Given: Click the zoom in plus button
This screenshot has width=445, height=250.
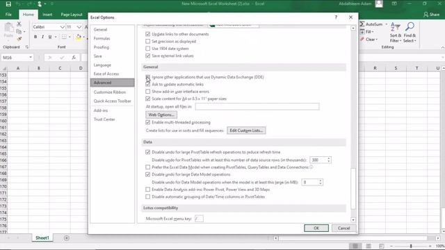Looking at the screenshot, I should pos(430,246).
